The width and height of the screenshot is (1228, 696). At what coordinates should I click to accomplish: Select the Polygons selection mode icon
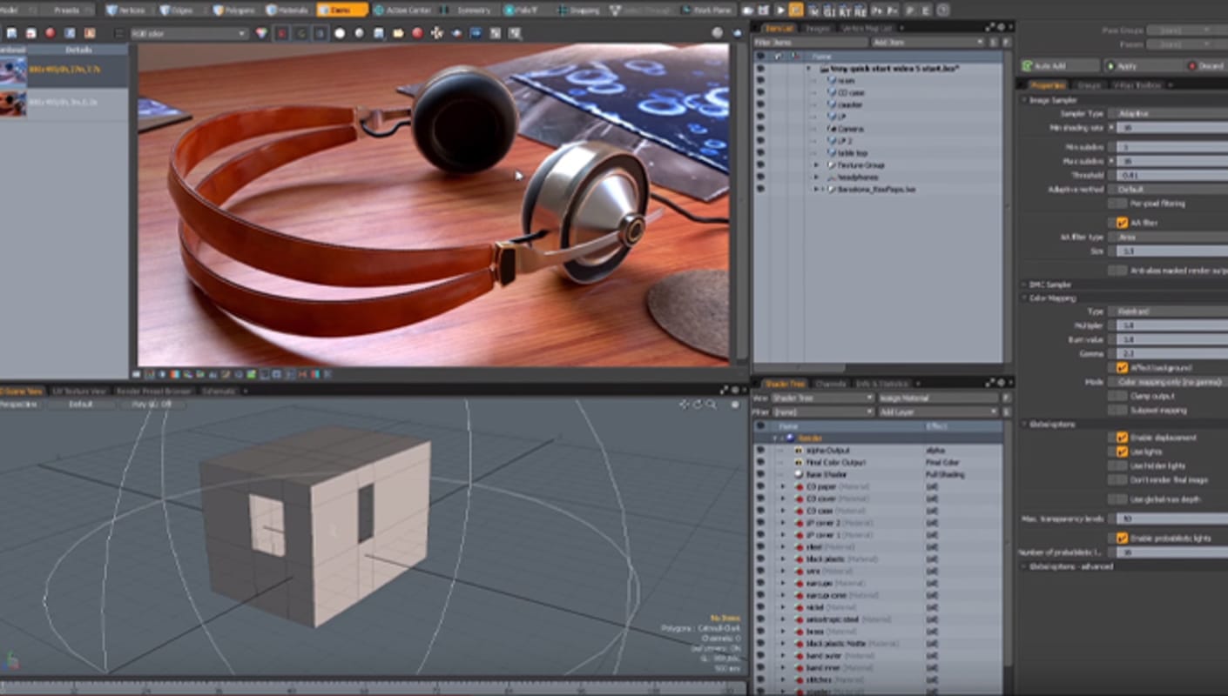click(x=219, y=10)
